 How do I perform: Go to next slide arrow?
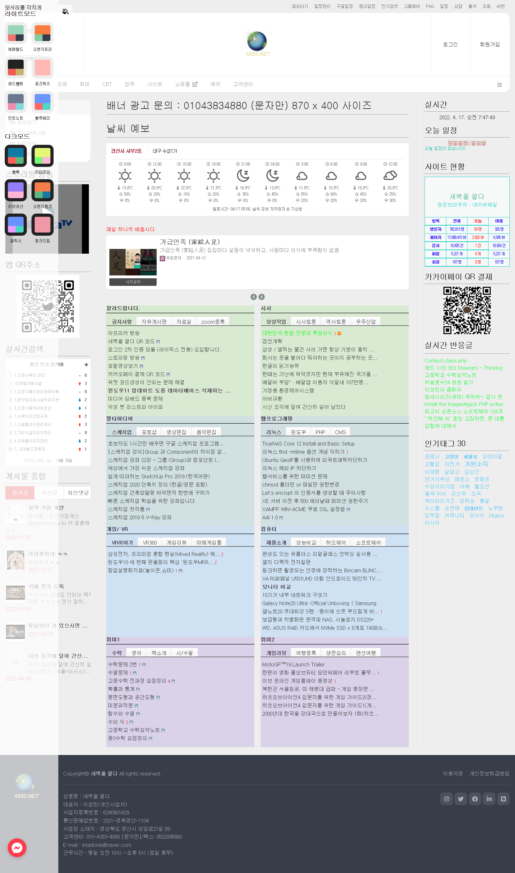262,297
